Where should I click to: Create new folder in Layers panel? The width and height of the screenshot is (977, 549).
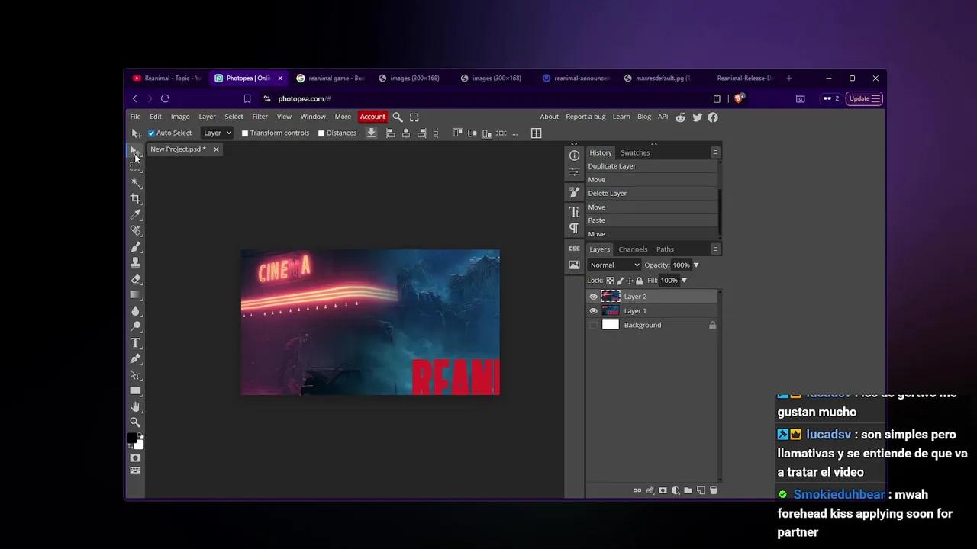688,490
